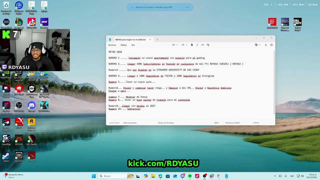320x180 pixels.
Task: Open the volume control in system tray
Action: click(302, 176)
